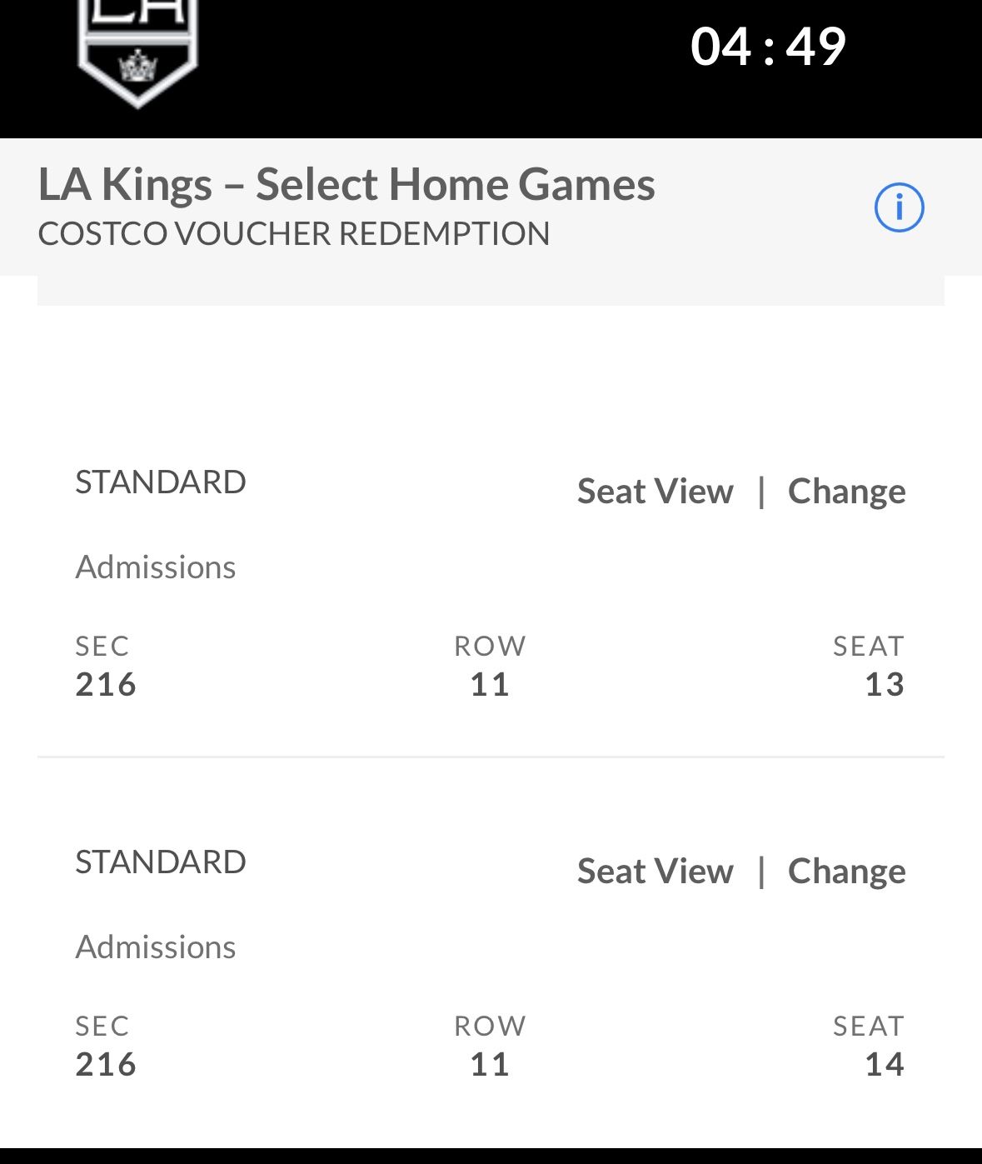Change the seat 13 ticket
The image size is (982, 1164).
[x=847, y=491]
